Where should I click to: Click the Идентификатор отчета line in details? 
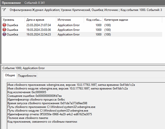[x=50, y=114]
